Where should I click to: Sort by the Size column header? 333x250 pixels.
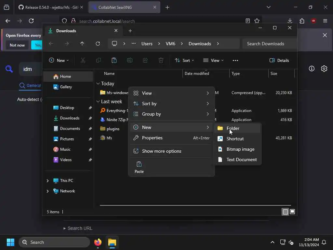click(x=281, y=73)
